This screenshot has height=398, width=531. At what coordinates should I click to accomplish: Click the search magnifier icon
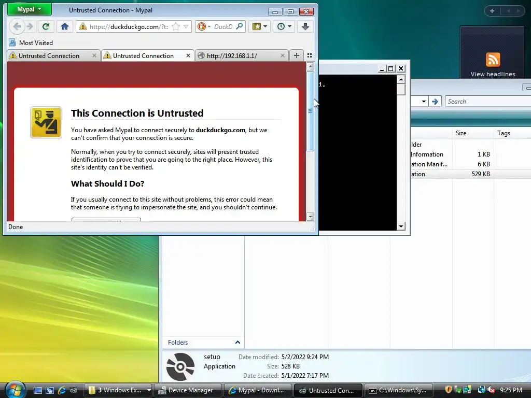(x=240, y=26)
